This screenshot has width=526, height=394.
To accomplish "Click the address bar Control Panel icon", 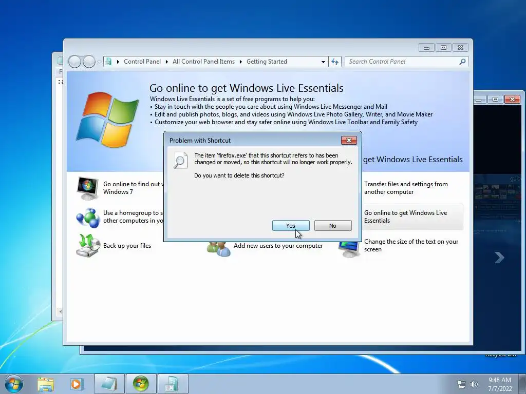I will (108, 62).
